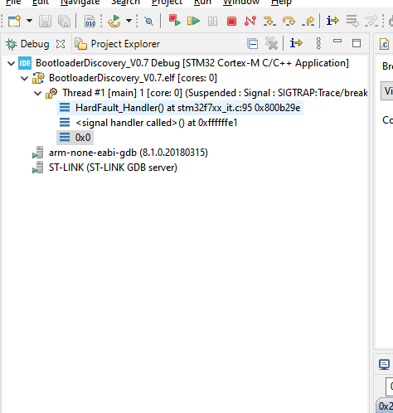The image size is (393, 413).
Task: Open the File menu
Action: coord(13,2)
